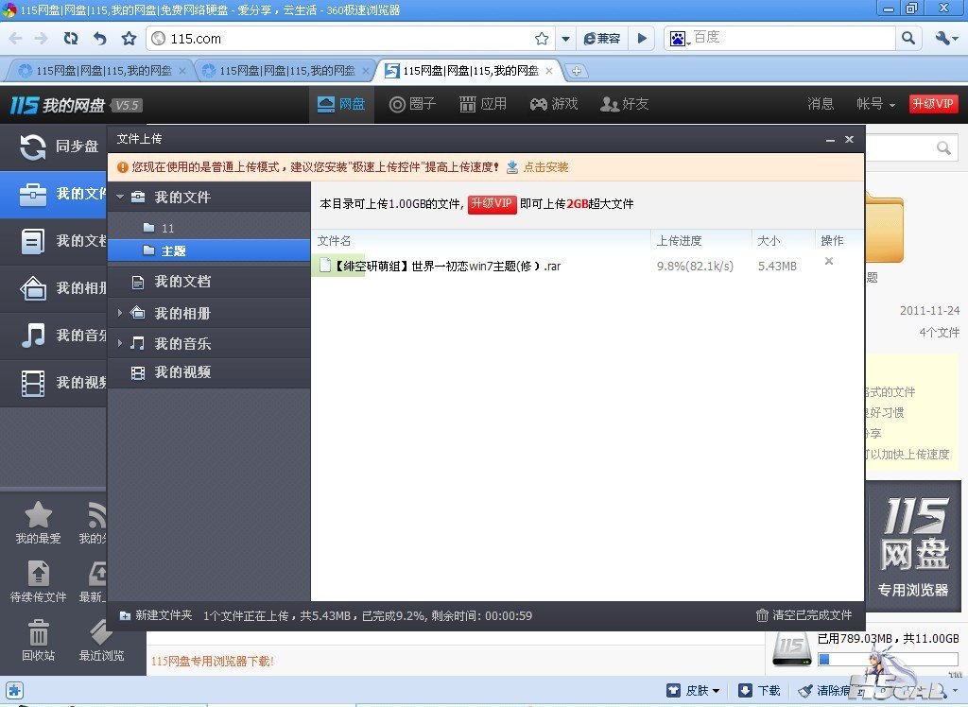
Task: Collapse the 我的文件 tree node
Action: (x=120, y=197)
